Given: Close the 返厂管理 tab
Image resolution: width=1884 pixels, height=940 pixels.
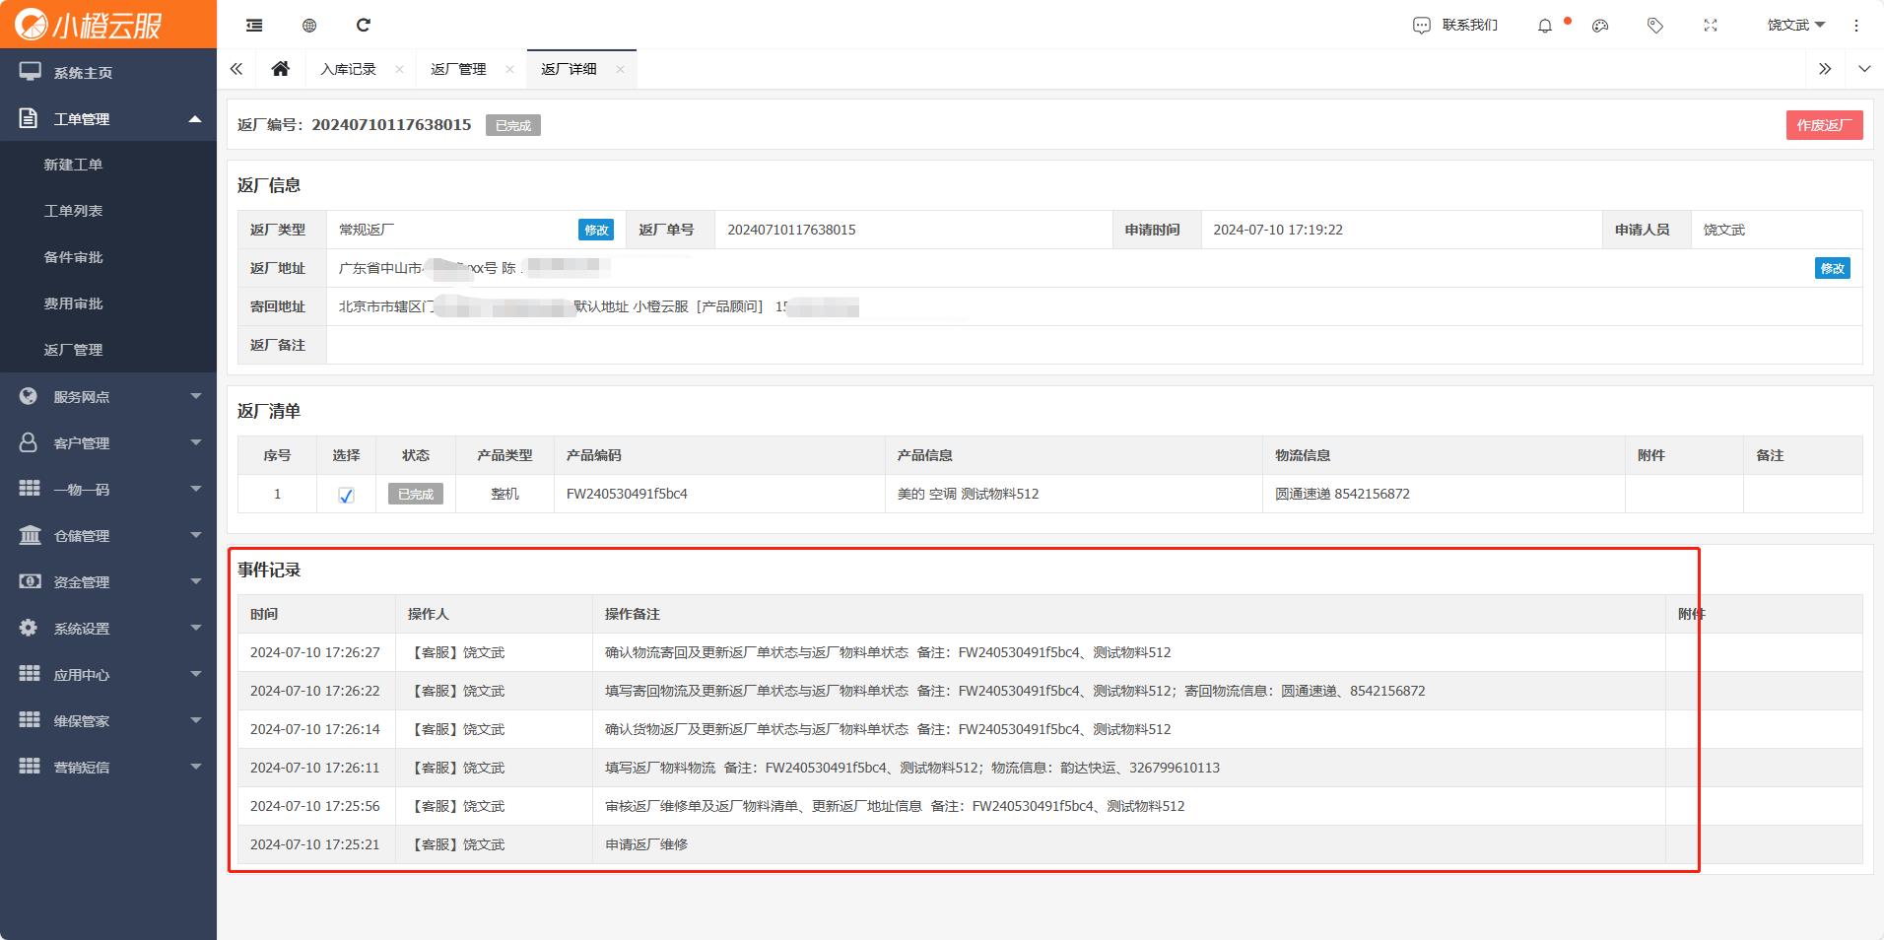Looking at the screenshot, I should 509,69.
